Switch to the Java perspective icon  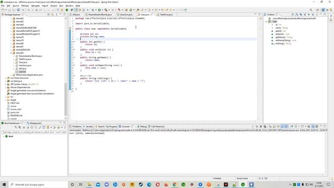point(323,10)
